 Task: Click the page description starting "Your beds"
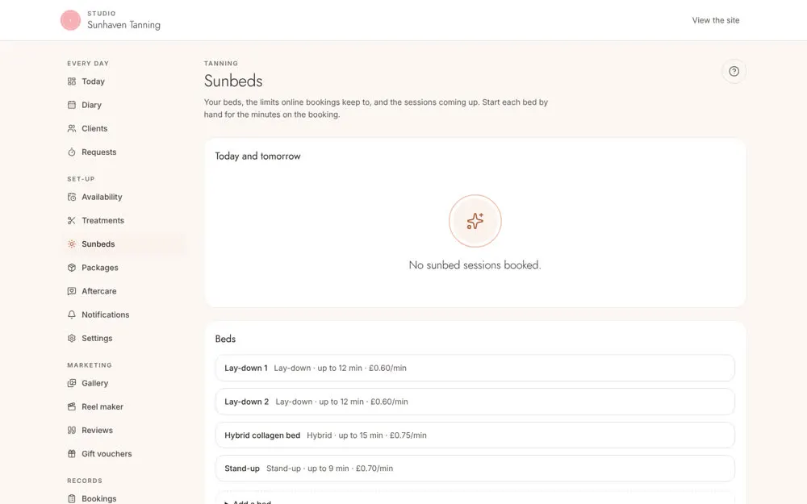coord(376,109)
